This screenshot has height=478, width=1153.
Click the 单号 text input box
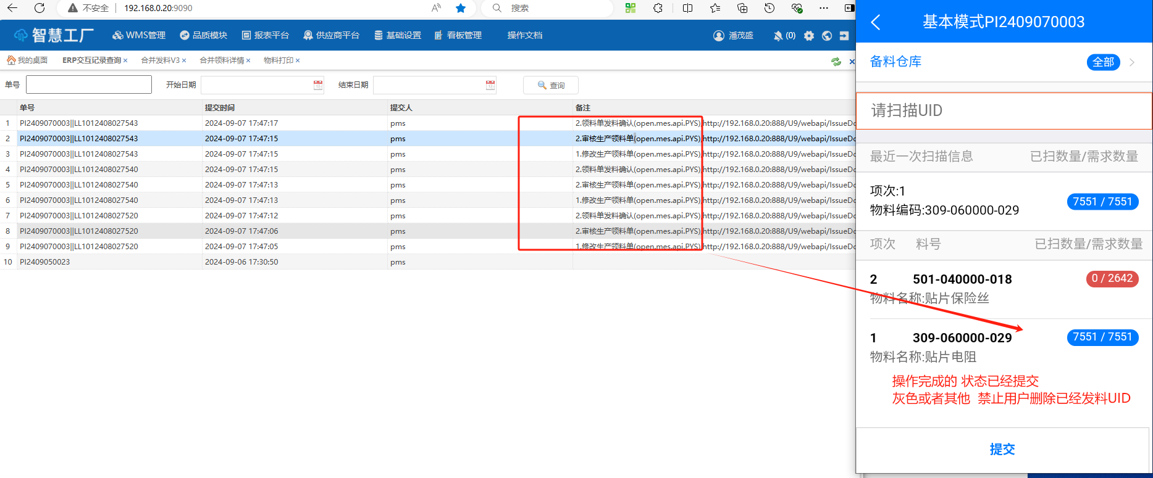(89, 84)
